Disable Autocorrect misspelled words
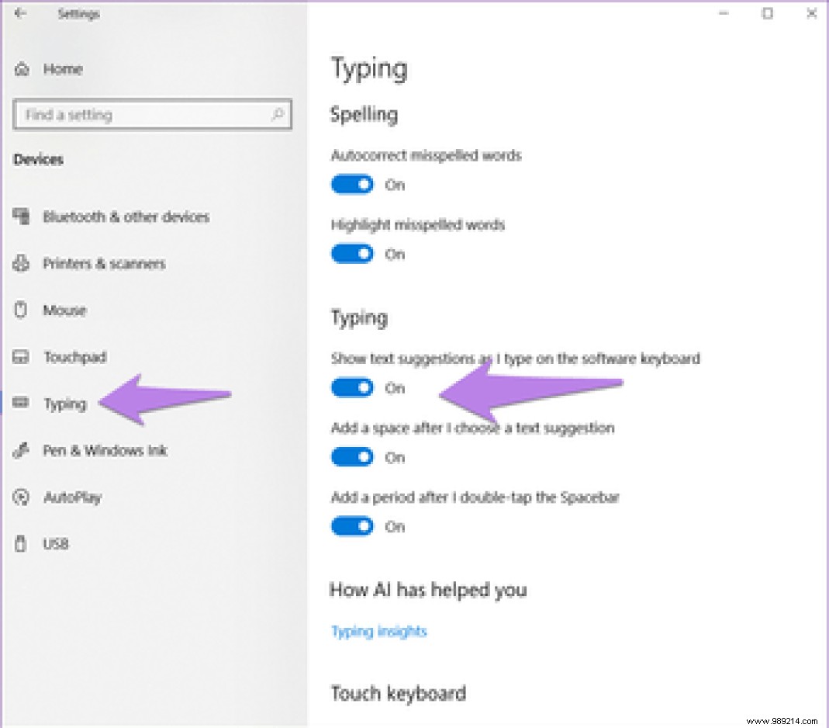829x728 pixels. pos(352,184)
